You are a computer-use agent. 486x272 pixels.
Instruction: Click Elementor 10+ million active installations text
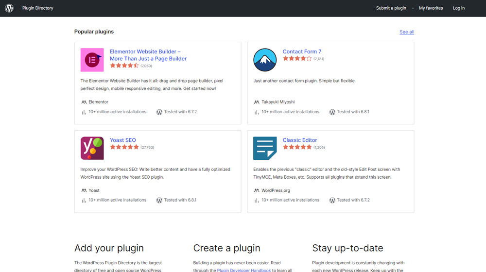pos(118,112)
